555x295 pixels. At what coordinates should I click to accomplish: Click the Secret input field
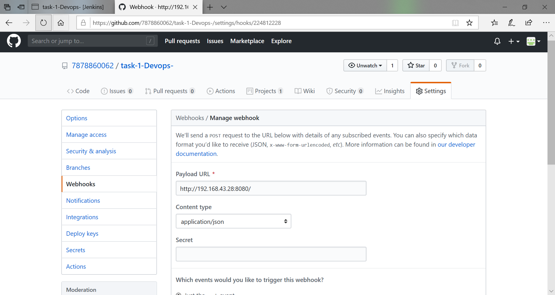pos(271,254)
